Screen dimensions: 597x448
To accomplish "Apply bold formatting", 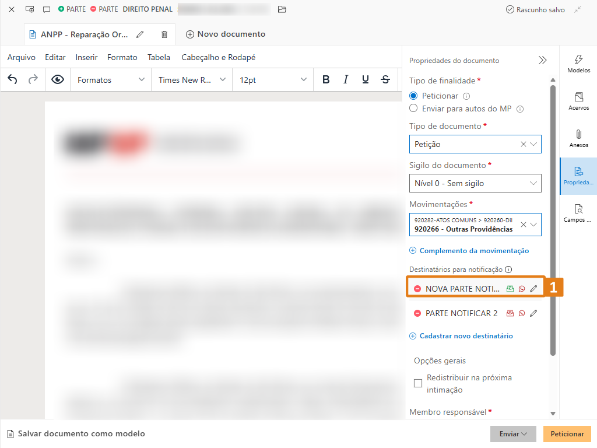I will click(326, 80).
